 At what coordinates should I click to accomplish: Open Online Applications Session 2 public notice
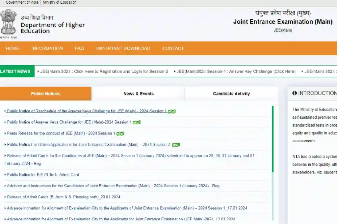[x=89, y=144]
